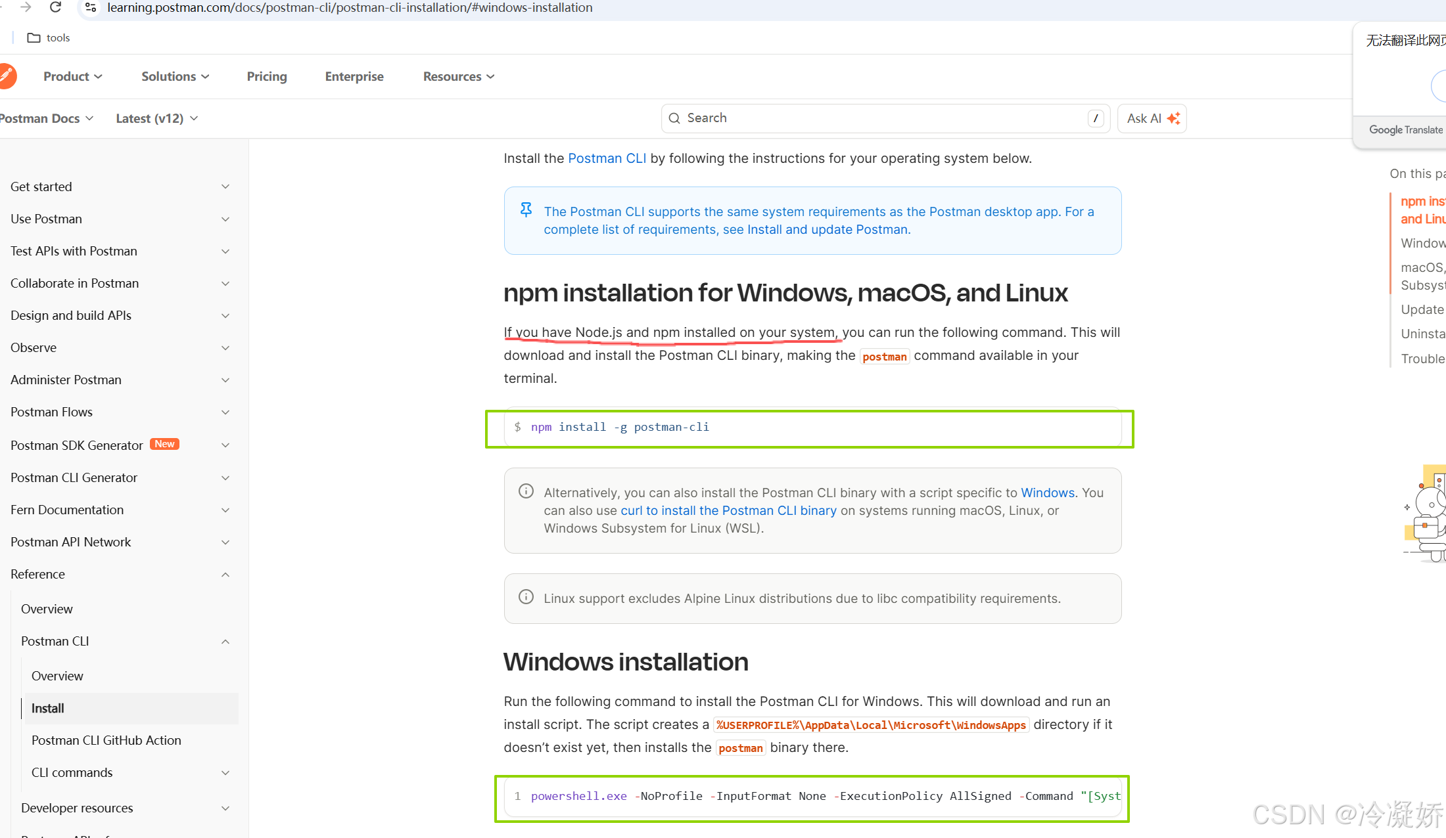
Task: Jump to Update in On this page
Action: point(1422,309)
